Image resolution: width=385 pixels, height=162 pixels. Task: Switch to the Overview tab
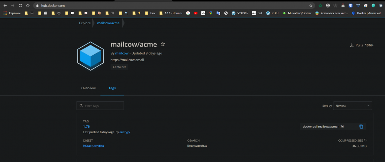tap(89, 88)
